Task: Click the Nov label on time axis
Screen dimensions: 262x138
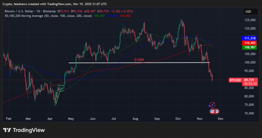Action: (200, 119)
